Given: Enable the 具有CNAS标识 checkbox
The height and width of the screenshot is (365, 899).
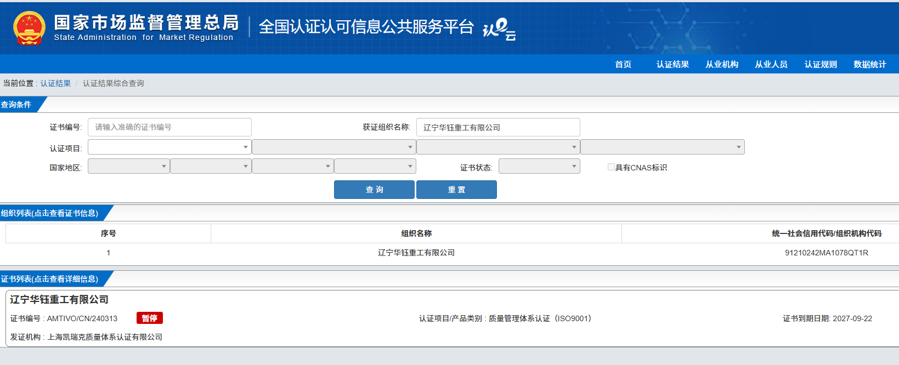Looking at the screenshot, I should (x=611, y=167).
